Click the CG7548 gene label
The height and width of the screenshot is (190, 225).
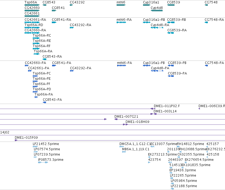tap(211, 2)
